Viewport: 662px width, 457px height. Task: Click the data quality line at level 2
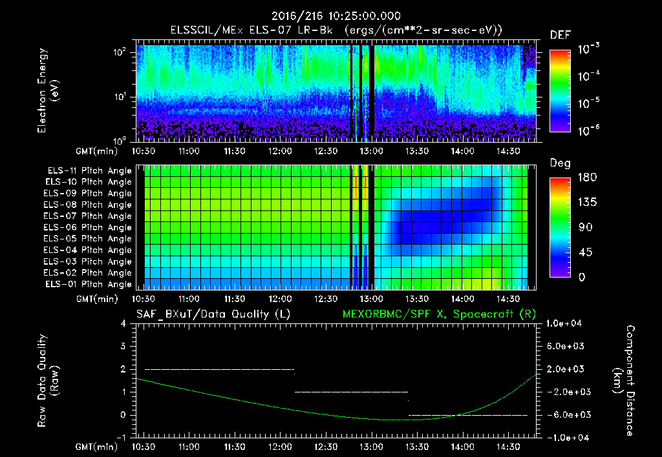[x=220, y=369]
